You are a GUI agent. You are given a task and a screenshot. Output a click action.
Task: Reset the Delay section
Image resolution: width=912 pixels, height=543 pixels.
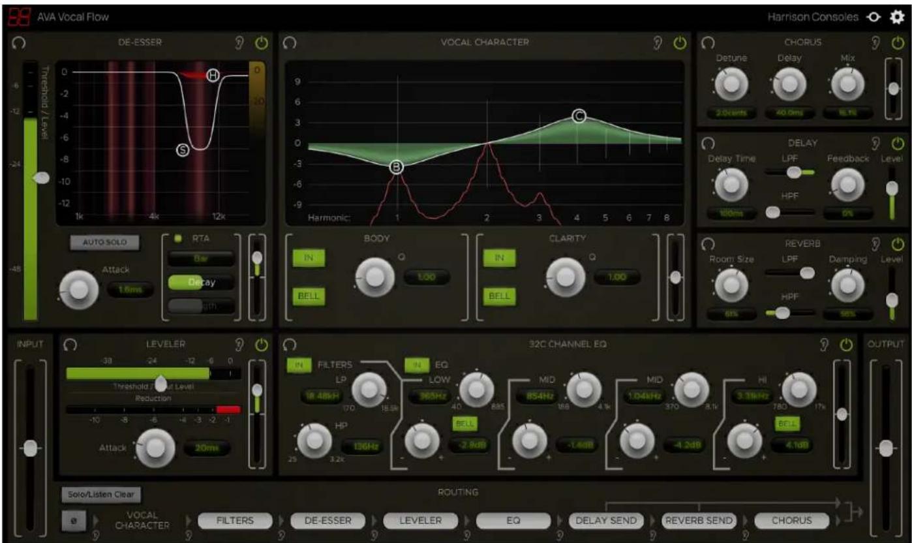click(x=708, y=142)
